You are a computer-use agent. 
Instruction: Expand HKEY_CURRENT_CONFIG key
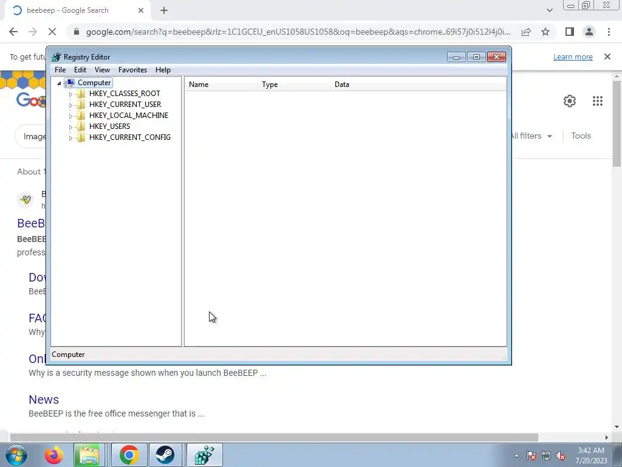point(70,138)
